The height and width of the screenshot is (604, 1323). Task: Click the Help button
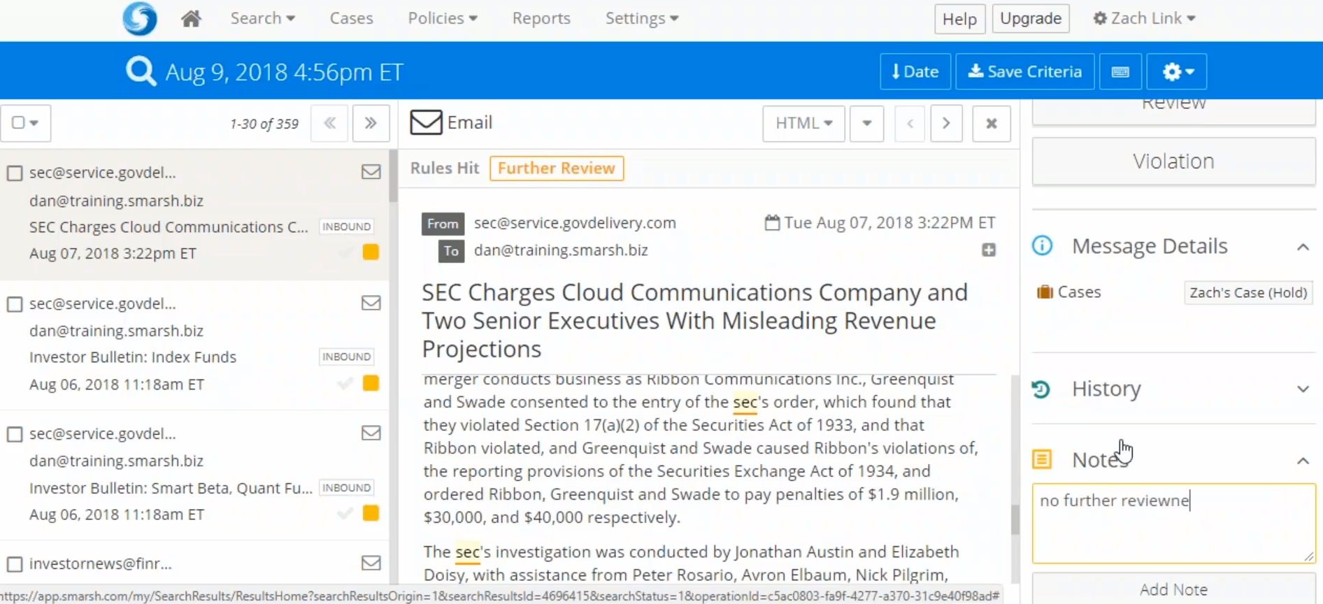959,19
